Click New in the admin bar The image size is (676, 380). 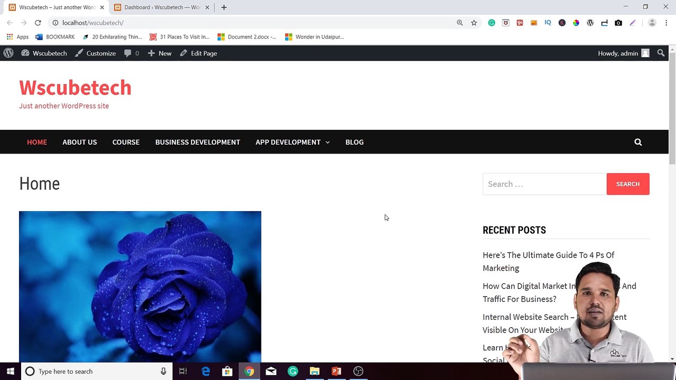[x=159, y=53]
